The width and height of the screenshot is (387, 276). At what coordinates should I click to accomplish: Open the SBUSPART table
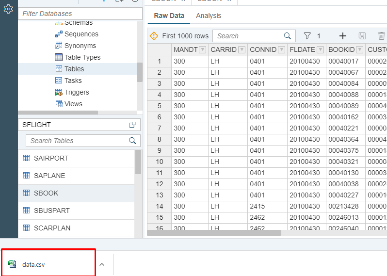pyautogui.click(x=77, y=211)
